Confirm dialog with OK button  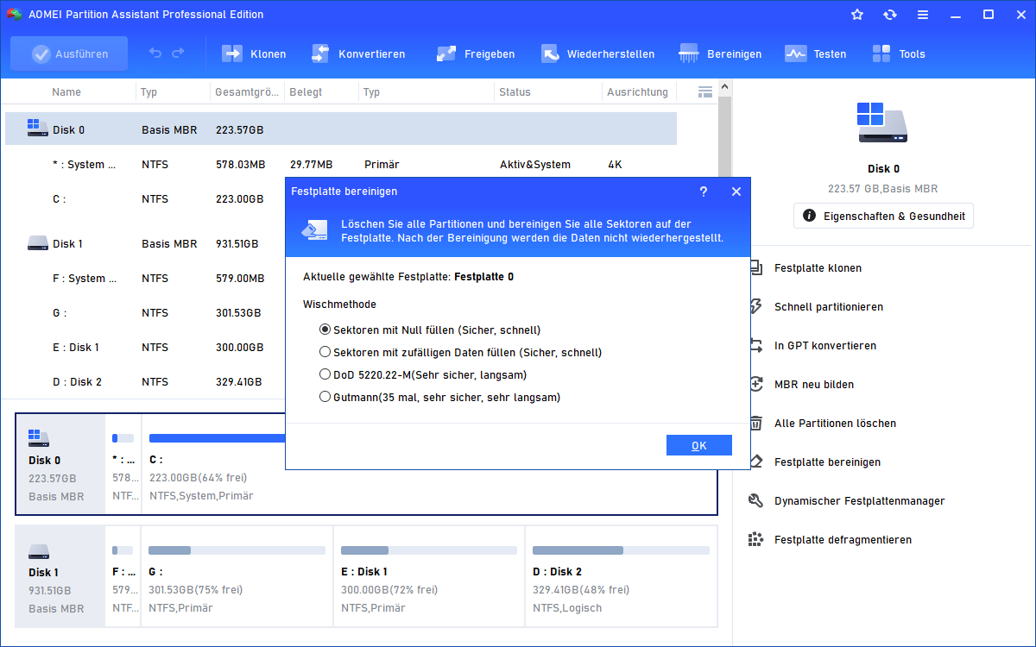(x=699, y=445)
